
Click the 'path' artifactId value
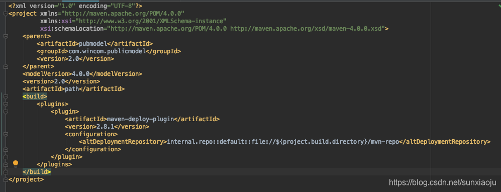point(71,89)
